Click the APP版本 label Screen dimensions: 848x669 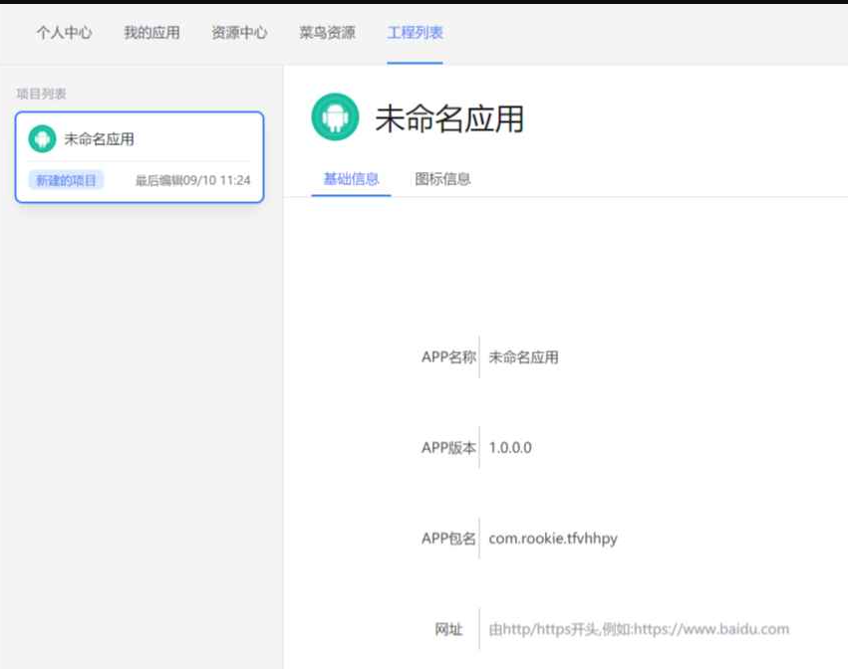(x=448, y=447)
